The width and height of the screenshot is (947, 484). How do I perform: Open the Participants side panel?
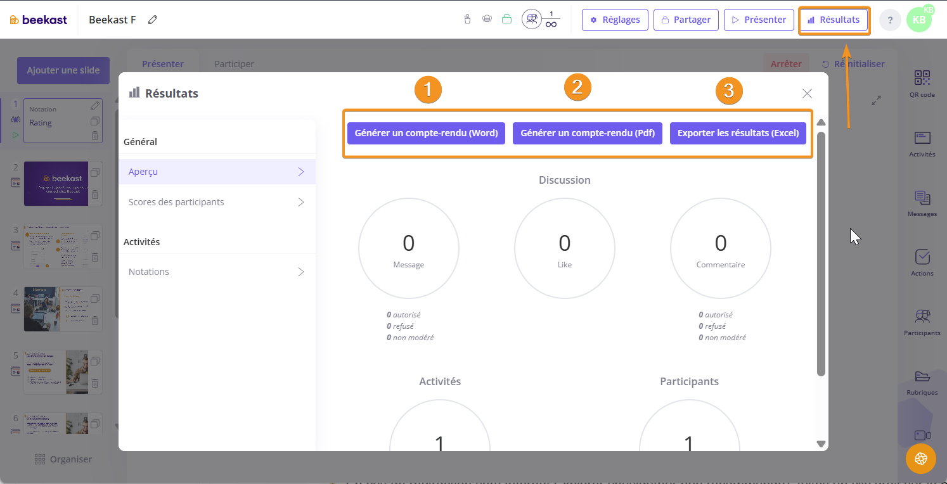[922, 322]
